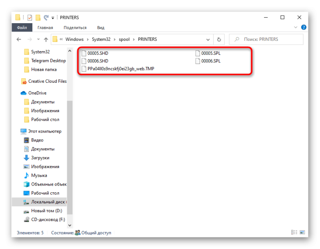Expand address path overflow chevron

pos(61,39)
